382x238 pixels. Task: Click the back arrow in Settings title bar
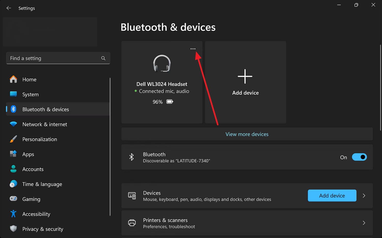click(9, 8)
